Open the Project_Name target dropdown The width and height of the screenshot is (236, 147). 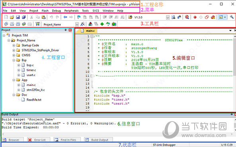coord(77,24)
